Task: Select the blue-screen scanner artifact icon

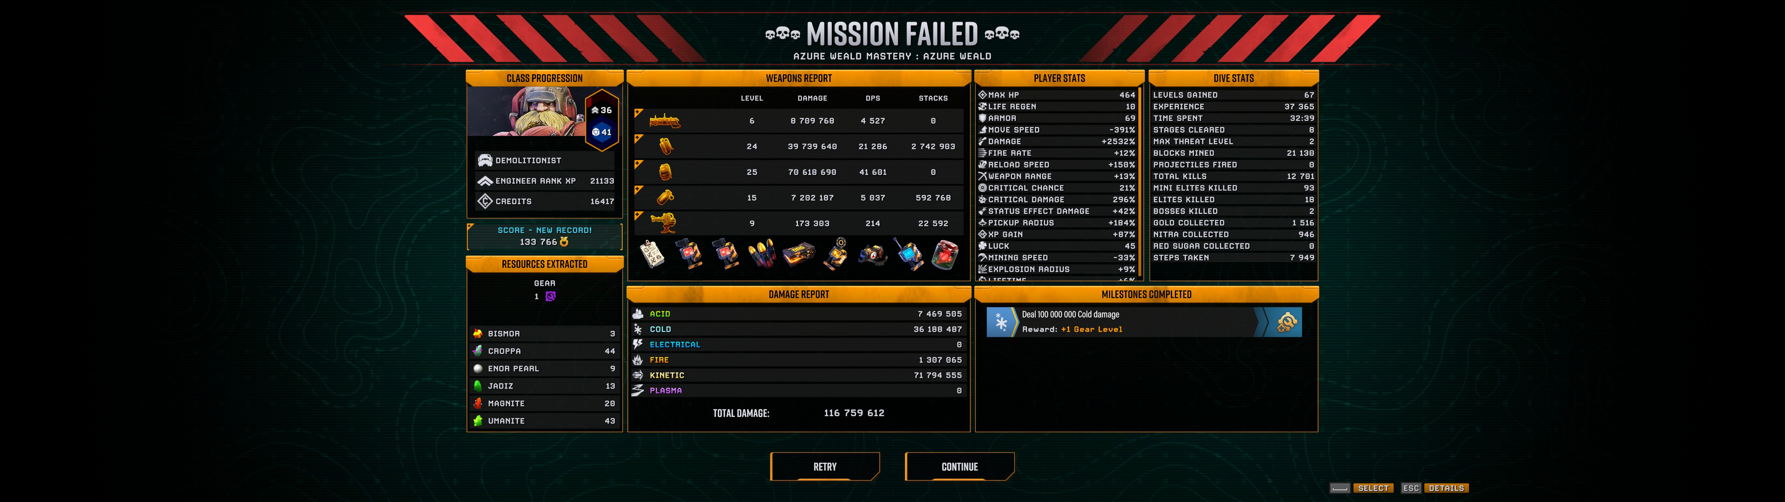Action: coord(909,254)
